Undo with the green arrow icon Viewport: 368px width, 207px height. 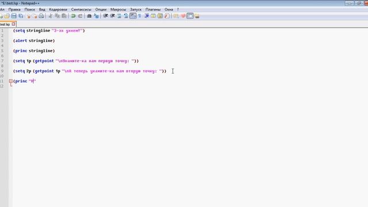pyautogui.click(x=73, y=16)
